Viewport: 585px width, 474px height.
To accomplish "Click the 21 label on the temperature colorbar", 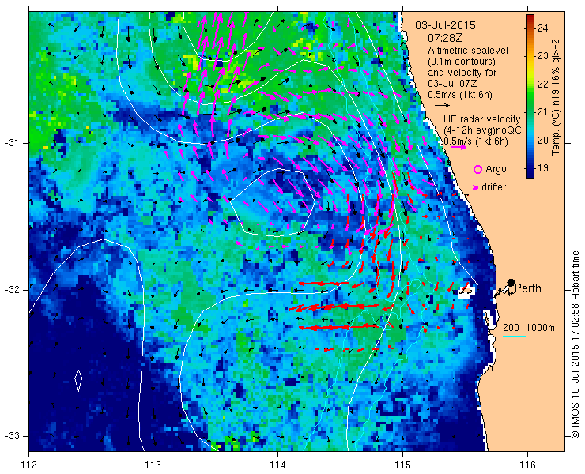I will 543,112.
